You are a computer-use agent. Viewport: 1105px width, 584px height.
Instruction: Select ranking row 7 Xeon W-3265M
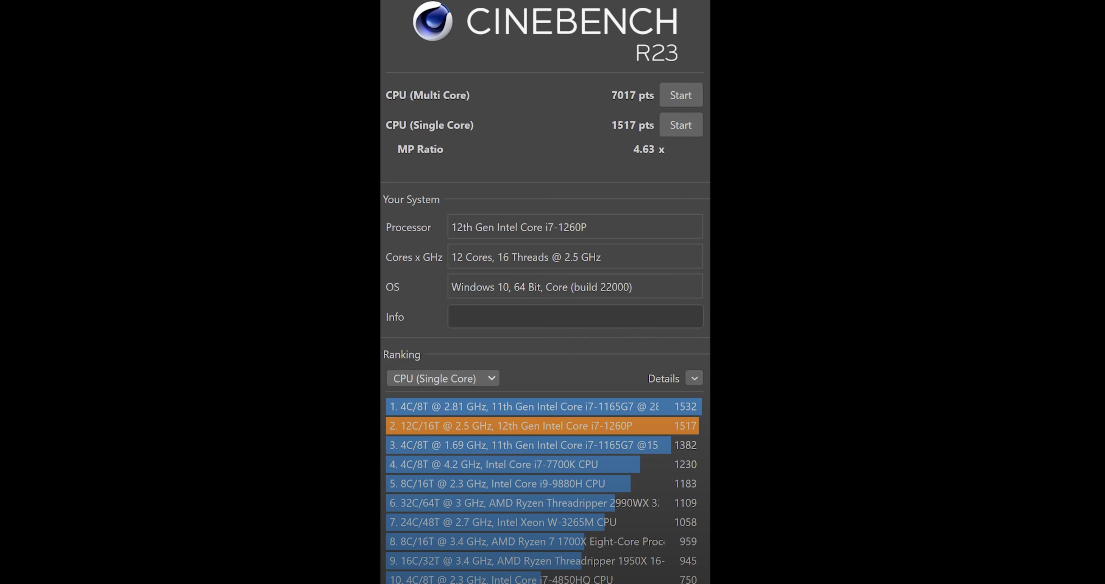543,522
